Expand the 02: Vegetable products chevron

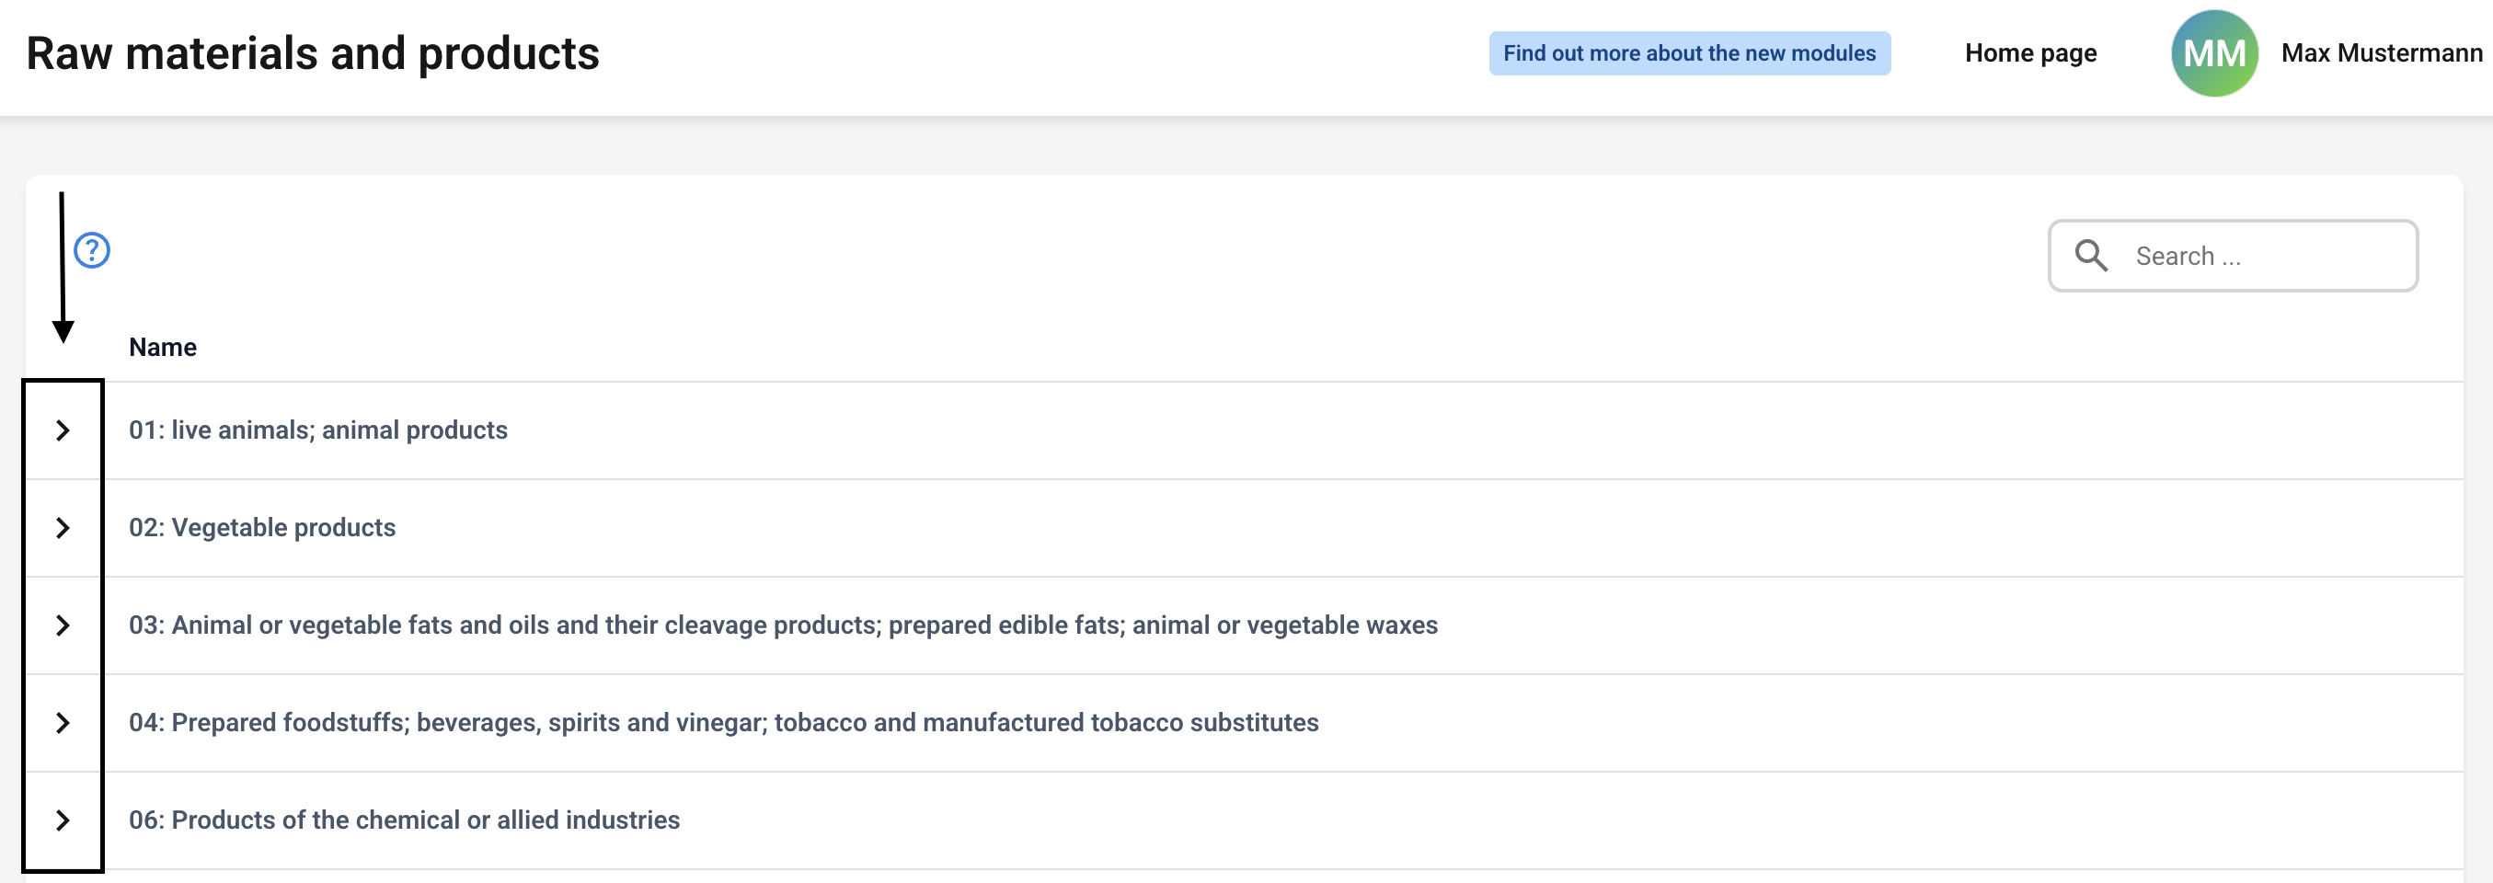point(63,528)
